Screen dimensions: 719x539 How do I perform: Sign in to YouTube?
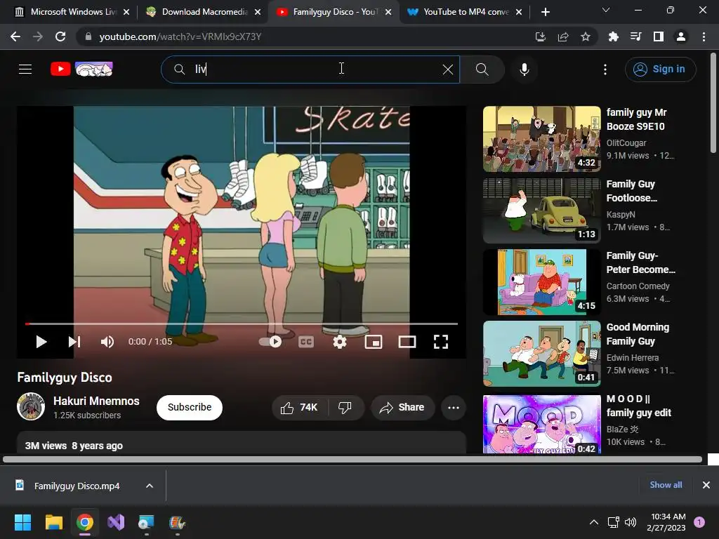tap(660, 69)
